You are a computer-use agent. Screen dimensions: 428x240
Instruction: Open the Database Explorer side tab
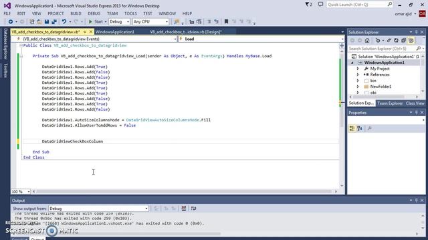coord(5,43)
